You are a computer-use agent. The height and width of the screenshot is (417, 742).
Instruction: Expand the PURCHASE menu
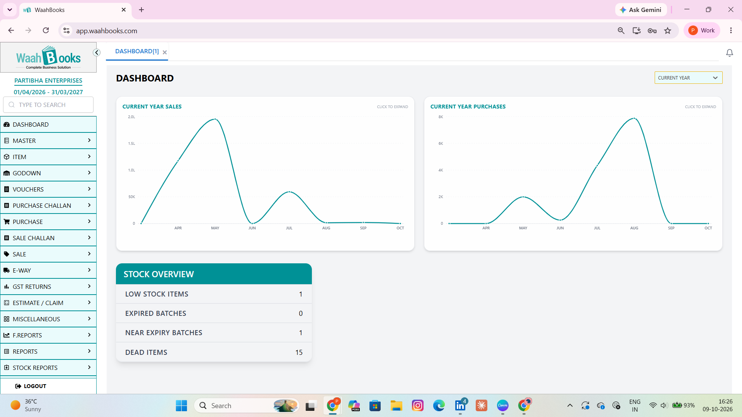pos(48,222)
